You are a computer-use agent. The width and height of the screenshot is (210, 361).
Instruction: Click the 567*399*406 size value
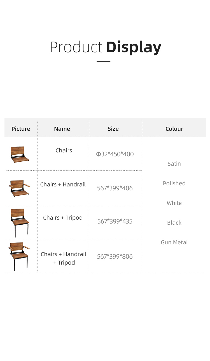(x=115, y=188)
